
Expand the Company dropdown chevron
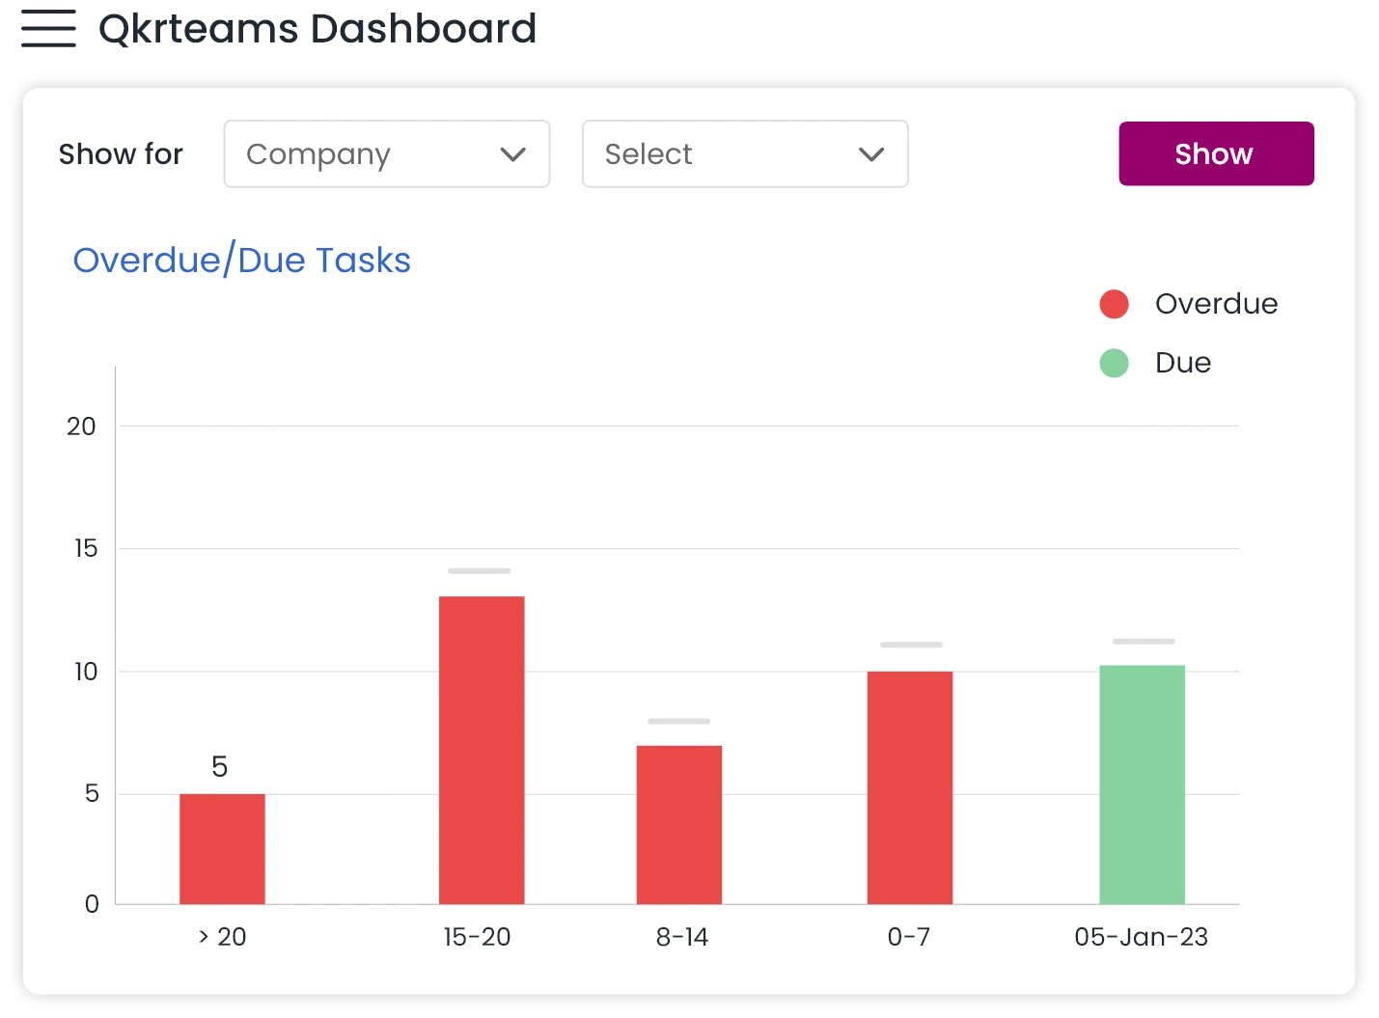(x=512, y=154)
